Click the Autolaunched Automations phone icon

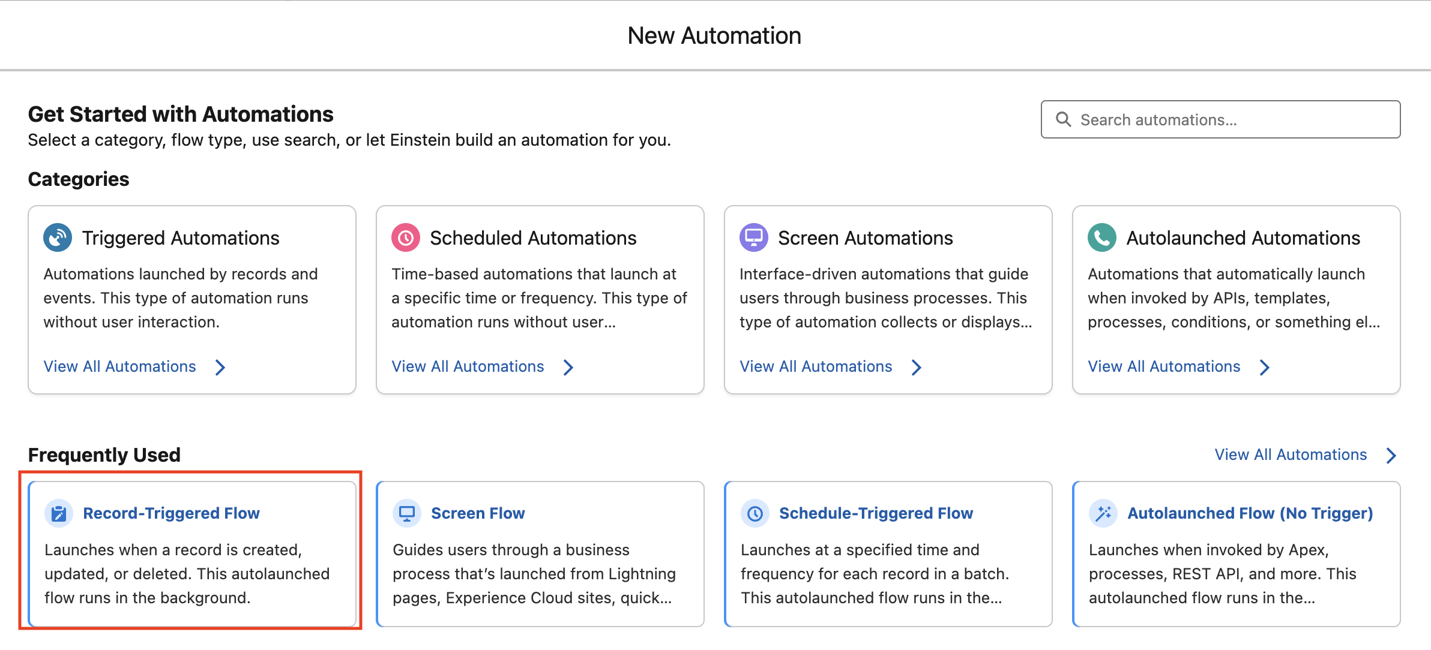[x=1102, y=238]
